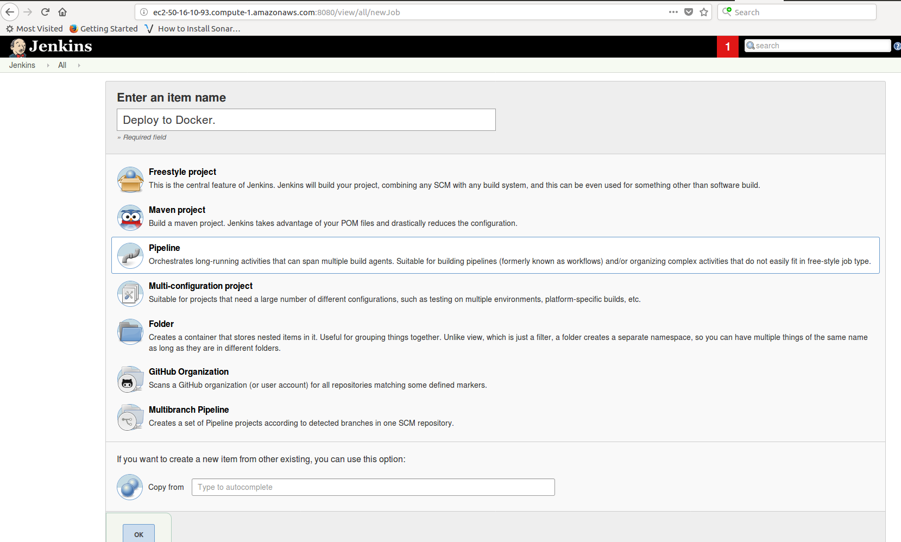Go to the All view breadcrumb

click(x=62, y=65)
